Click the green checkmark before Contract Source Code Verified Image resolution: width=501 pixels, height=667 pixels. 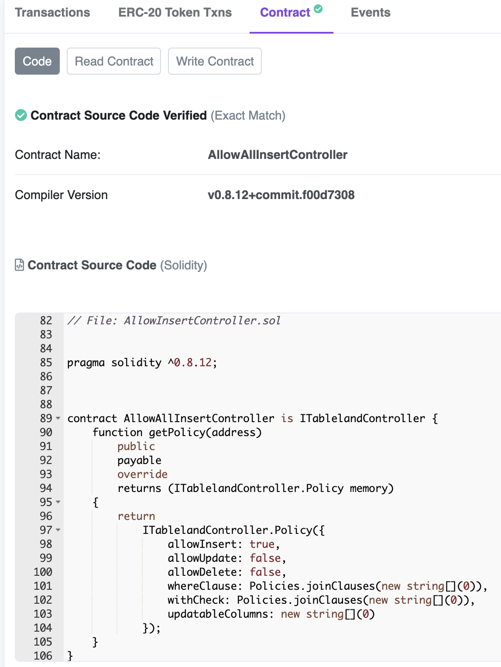click(x=21, y=116)
